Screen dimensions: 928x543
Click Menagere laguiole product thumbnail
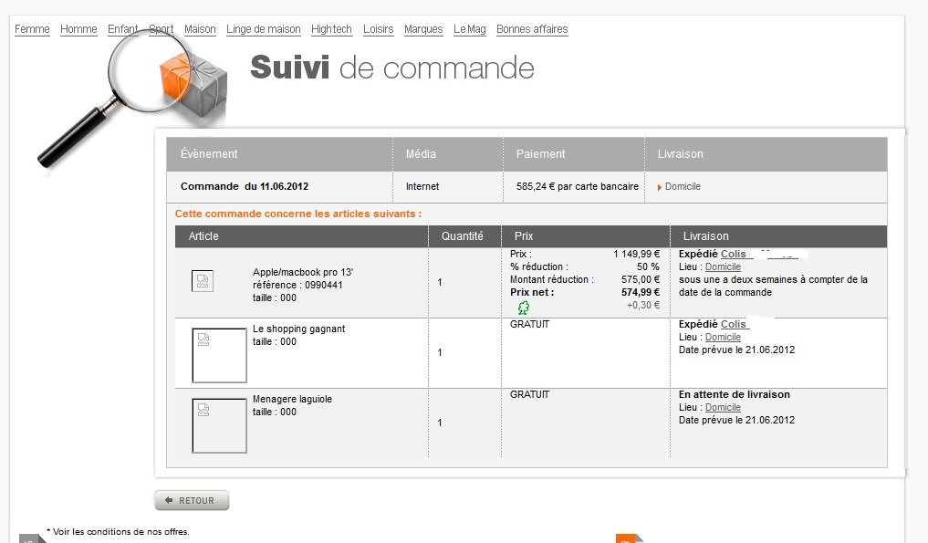click(219, 426)
